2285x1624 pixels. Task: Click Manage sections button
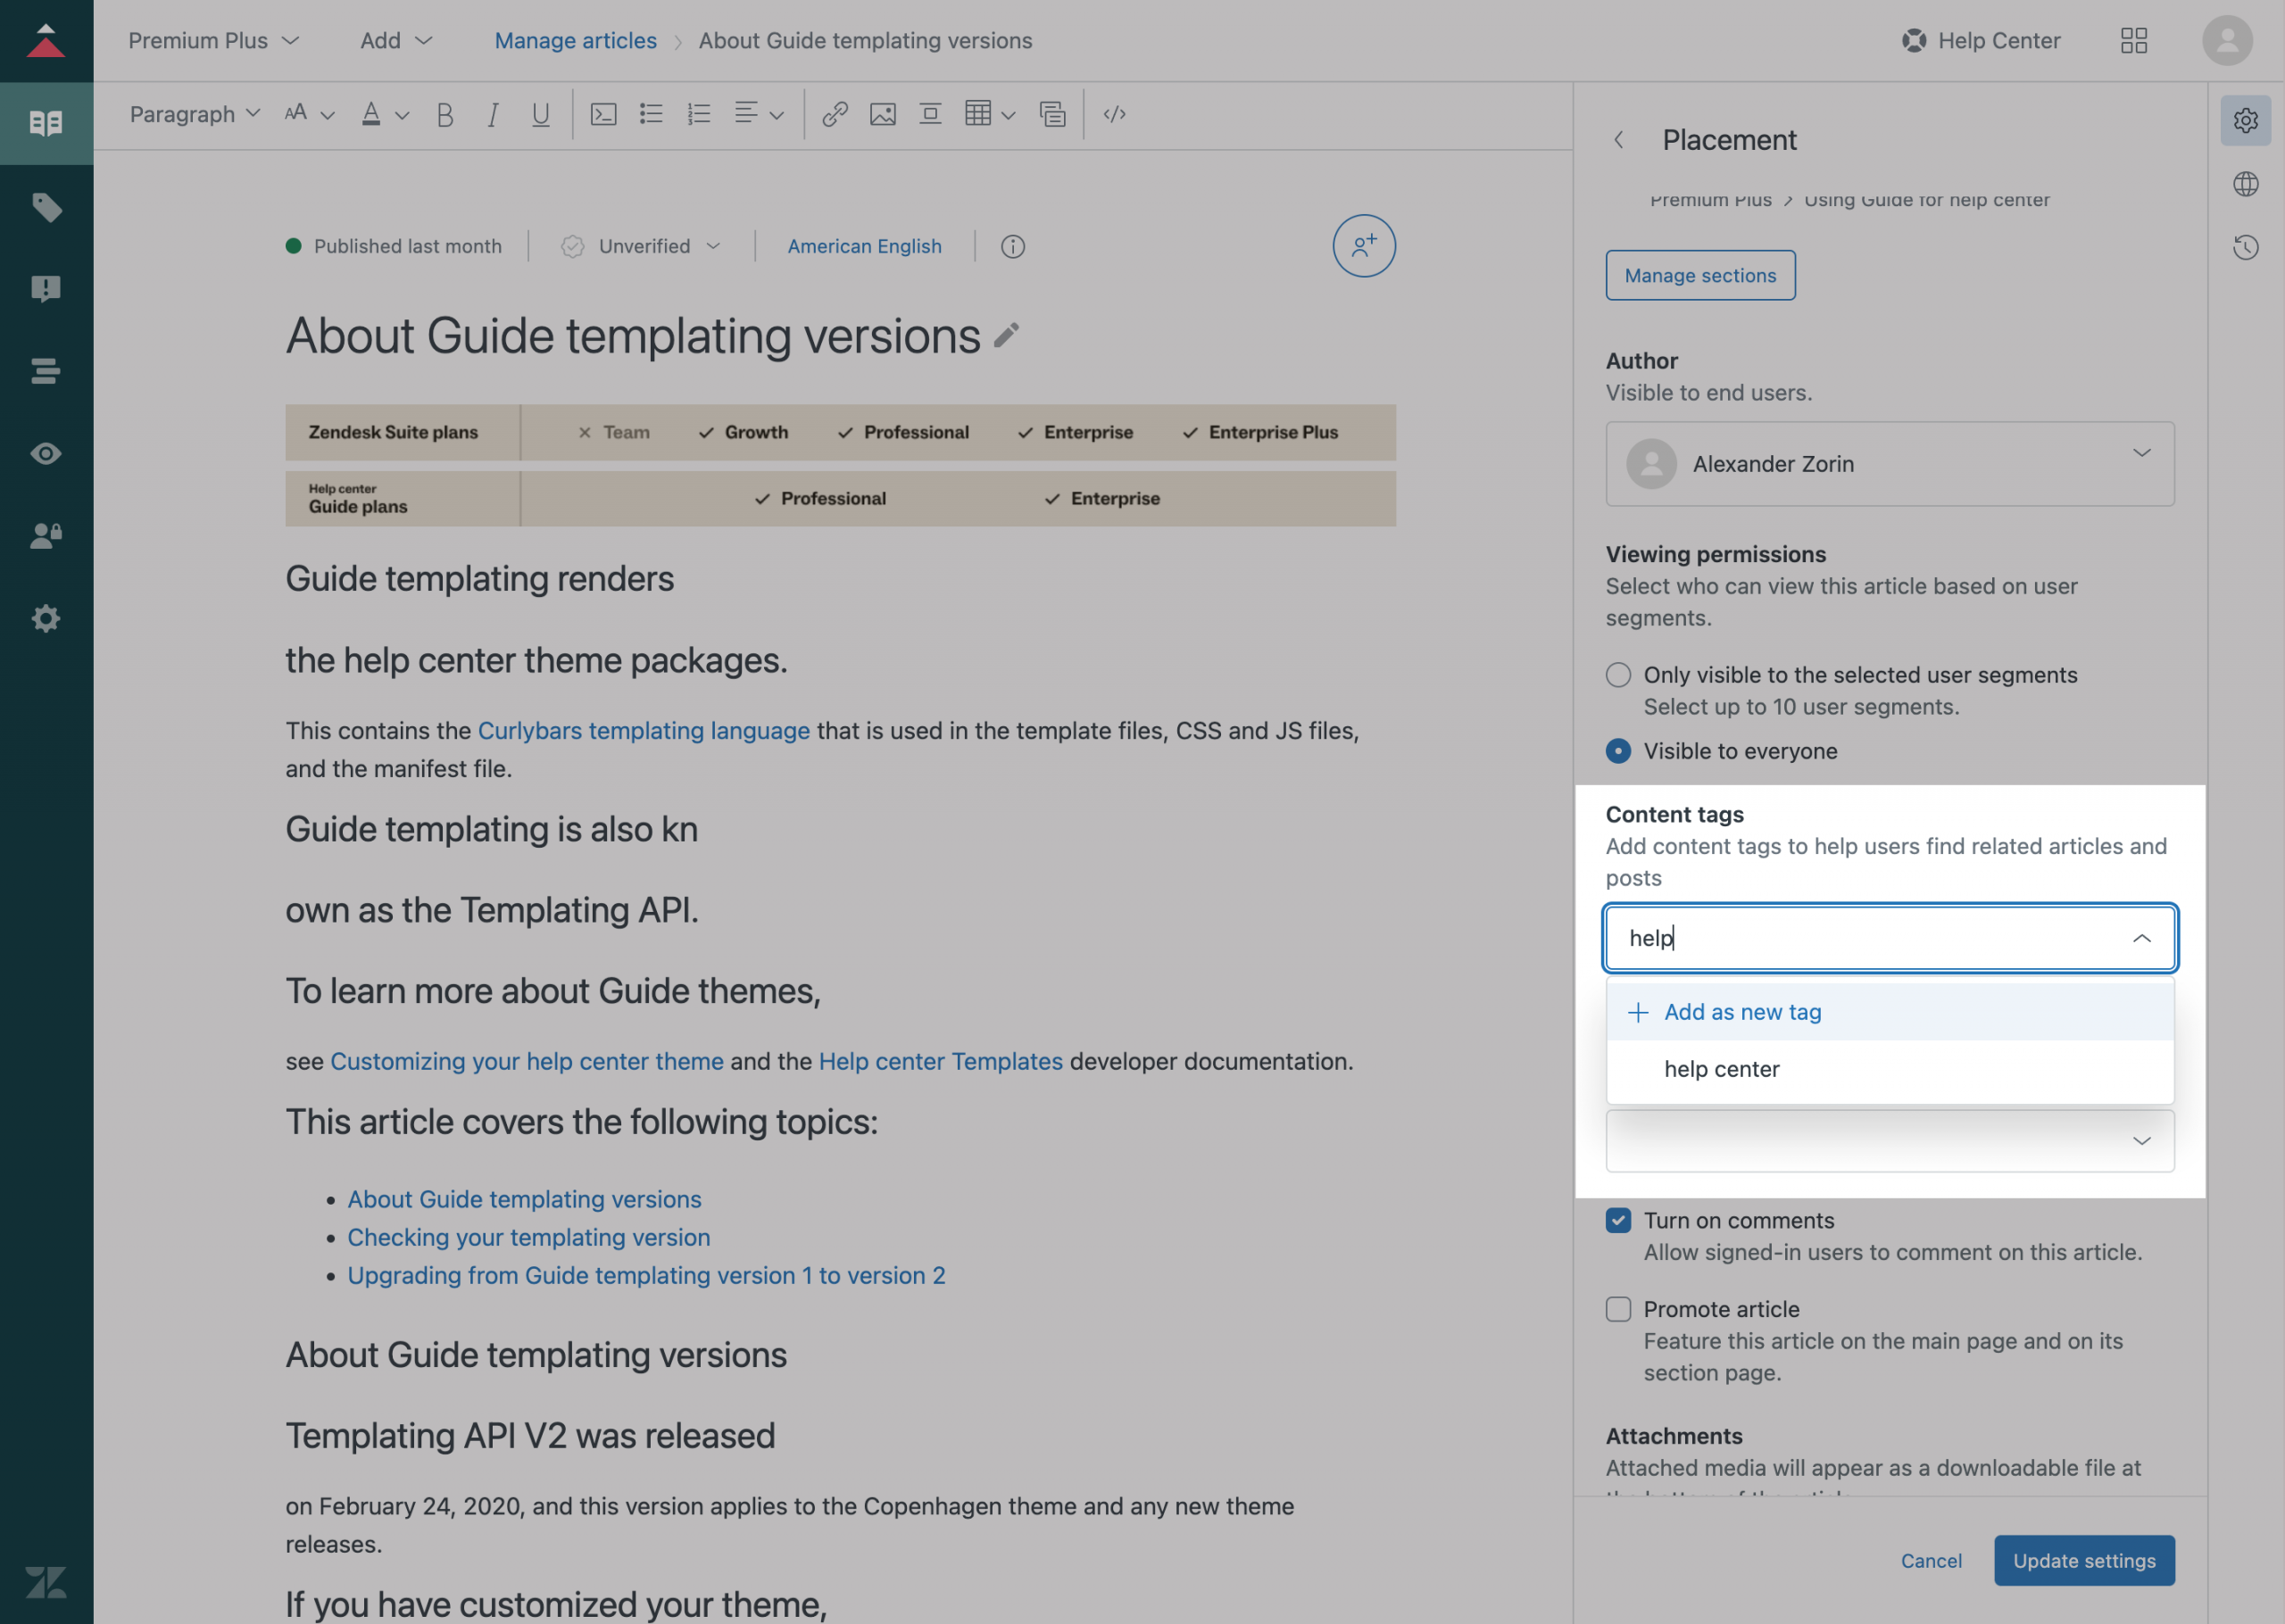pyautogui.click(x=1700, y=275)
